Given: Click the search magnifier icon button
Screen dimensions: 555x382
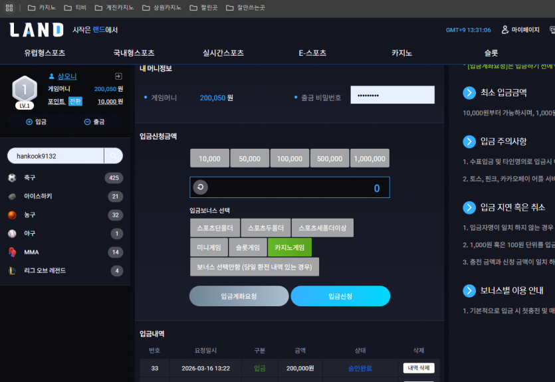Looking at the screenshot, I should pos(113,156).
